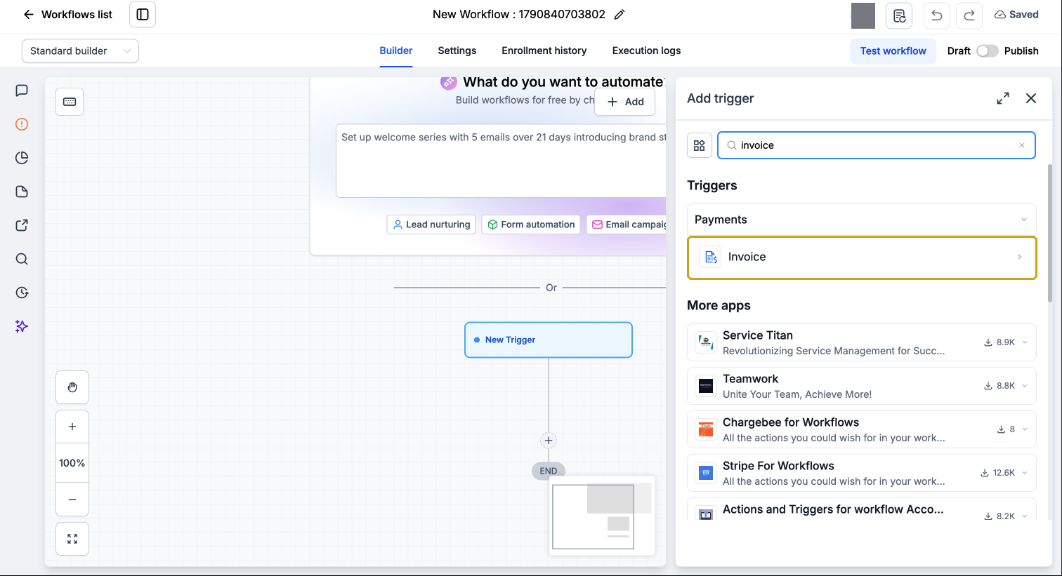Choose the Lead nurturing suggestion

(431, 225)
